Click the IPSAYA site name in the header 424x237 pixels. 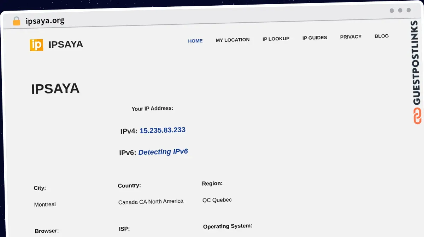pyautogui.click(x=66, y=44)
